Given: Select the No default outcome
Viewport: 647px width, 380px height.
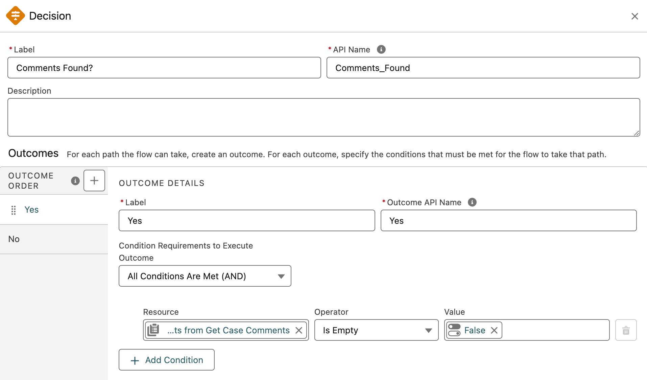Looking at the screenshot, I should [54, 239].
